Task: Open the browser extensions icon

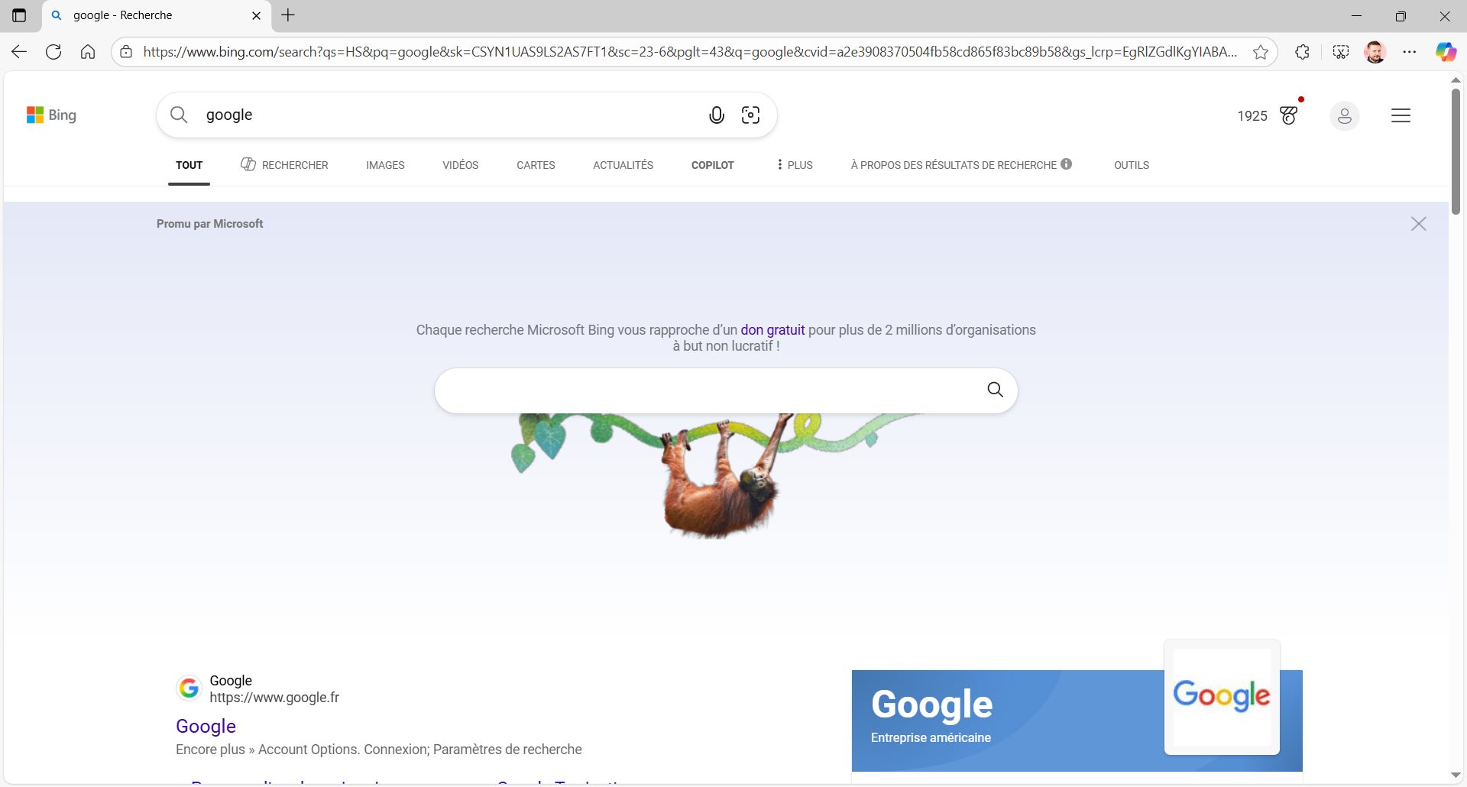Action: (1302, 51)
